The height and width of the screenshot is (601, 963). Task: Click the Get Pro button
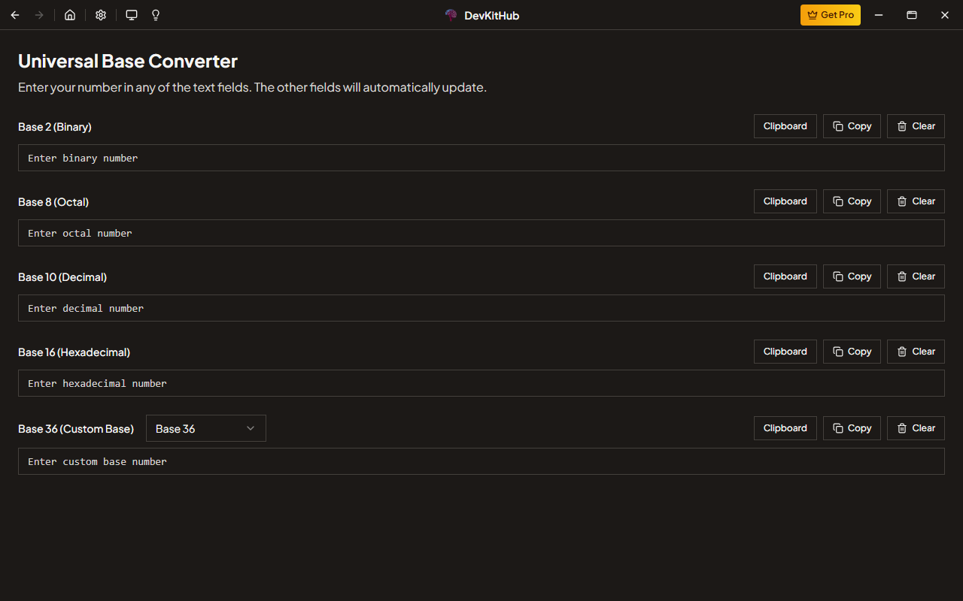point(831,15)
